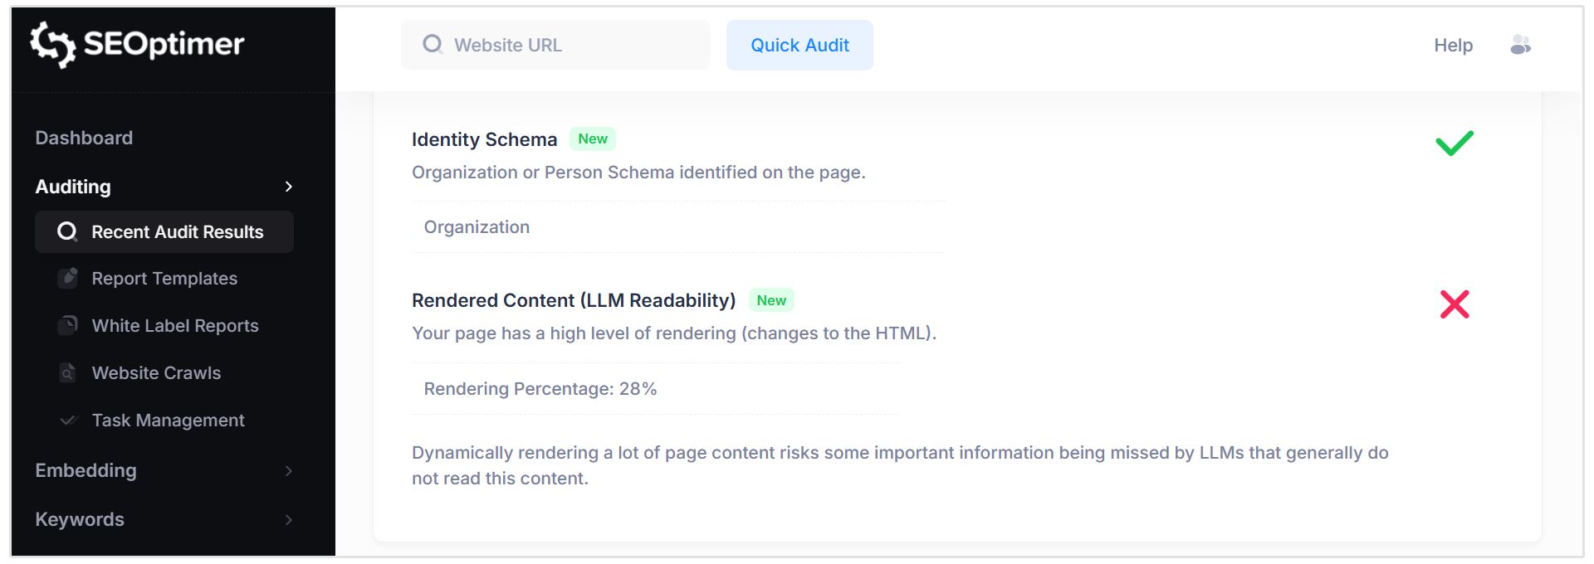Click the checkmark icon beside Task Management
The image size is (1594, 564).
[x=68, y=421]
